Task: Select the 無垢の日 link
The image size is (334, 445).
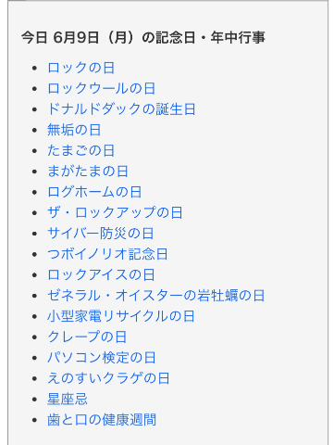Action: 74,130
